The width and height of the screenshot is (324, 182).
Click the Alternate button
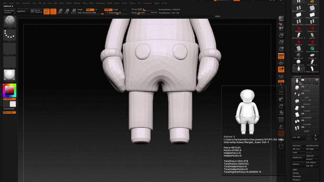click(9, 112)
